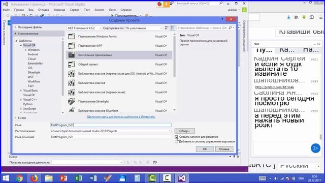Click the Приложение Silverlight template icon

tap(72, 102)
